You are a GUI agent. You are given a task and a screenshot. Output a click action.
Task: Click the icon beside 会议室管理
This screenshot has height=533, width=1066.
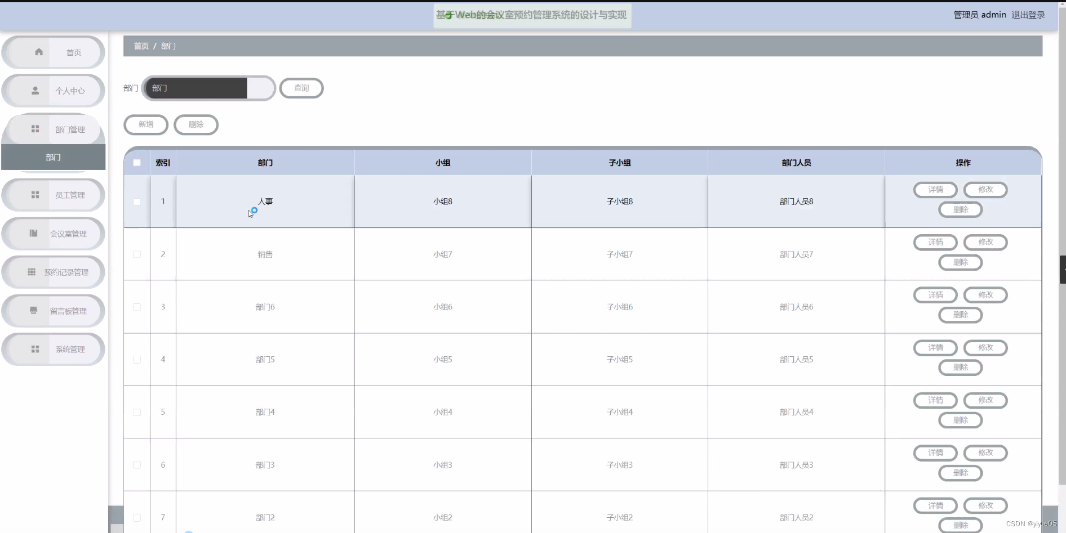tap(33, 233)
